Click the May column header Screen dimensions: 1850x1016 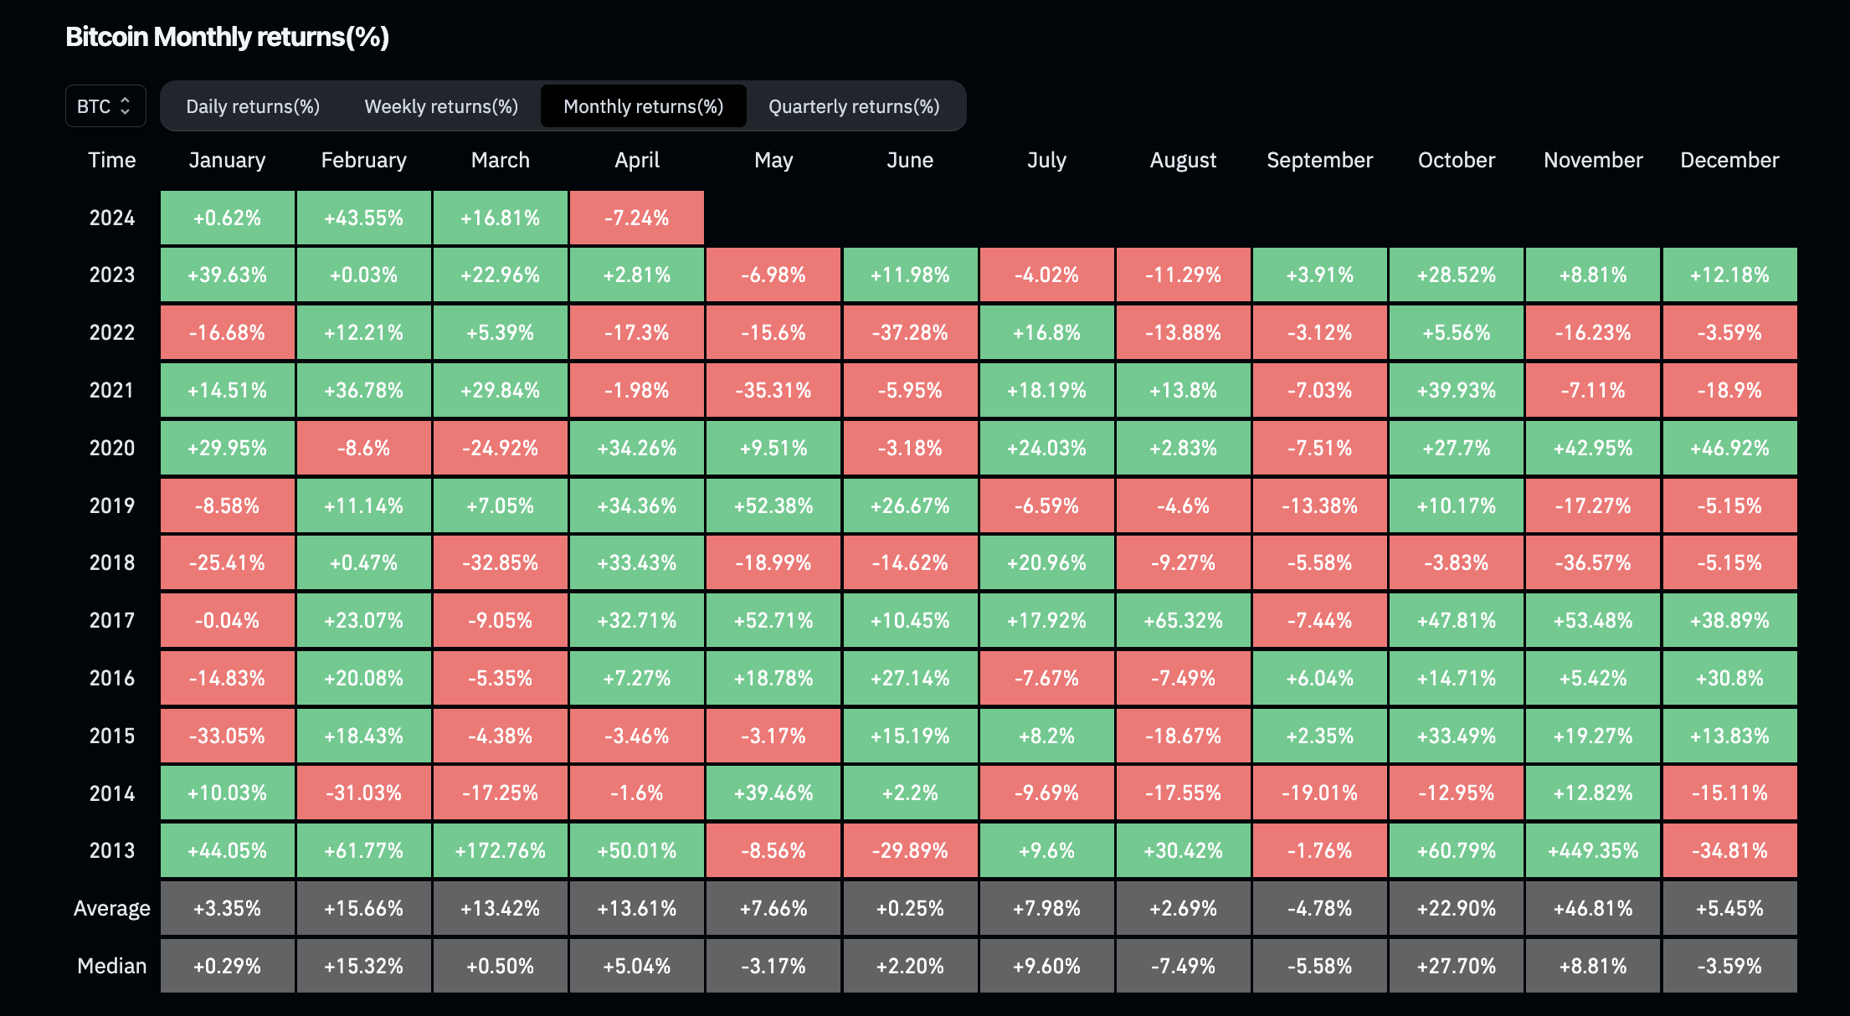[x=773, y=160]
